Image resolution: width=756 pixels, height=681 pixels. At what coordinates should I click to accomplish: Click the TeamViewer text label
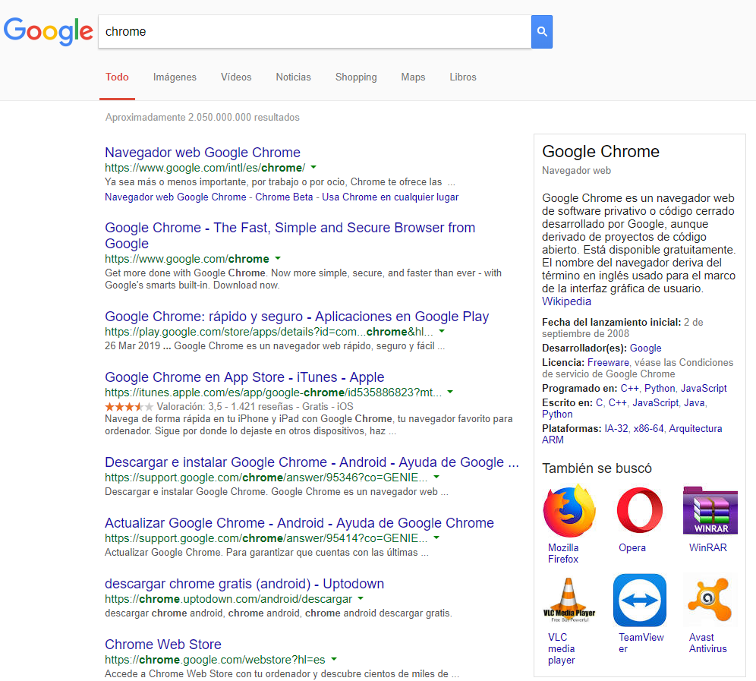tap(641, 643)
